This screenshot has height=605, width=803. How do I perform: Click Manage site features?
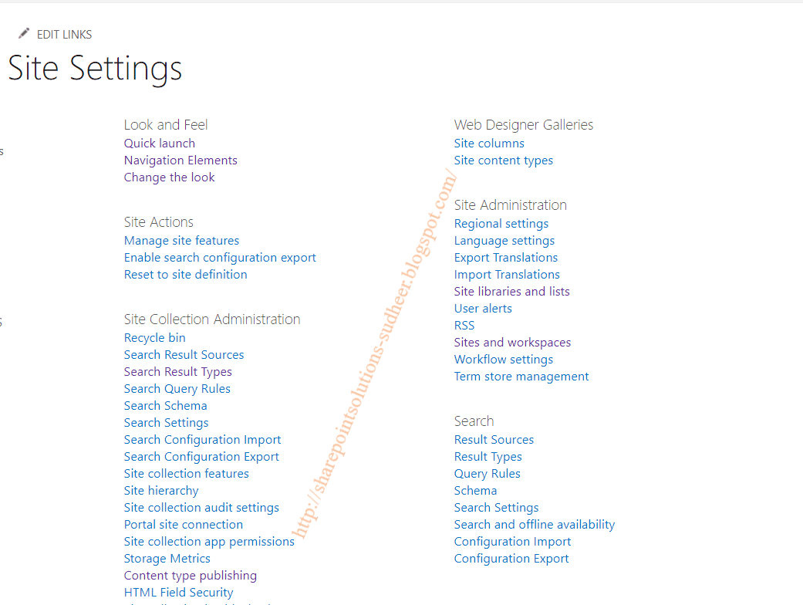click(181, 240)
